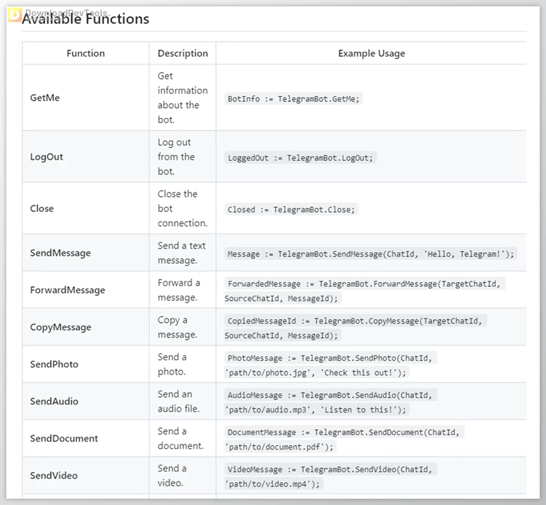Screen dimensions: 546x505
Task: Click the TelegramBot.SendPhoto code example
Action: pos(330,365)
